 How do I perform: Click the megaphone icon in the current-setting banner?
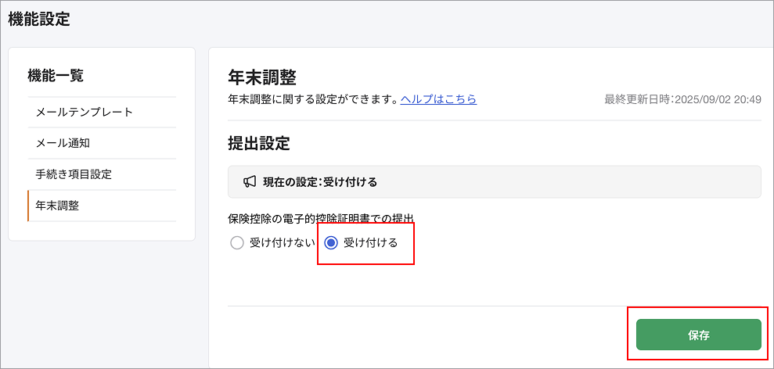point(250,181)
